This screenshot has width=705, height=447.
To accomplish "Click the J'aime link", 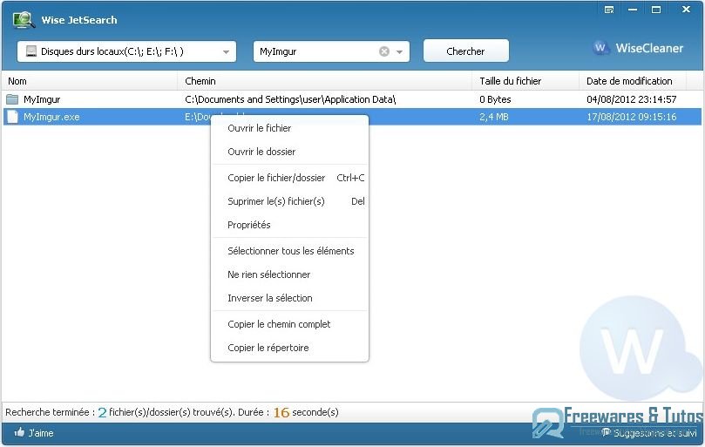I will (x=41, y=433).
